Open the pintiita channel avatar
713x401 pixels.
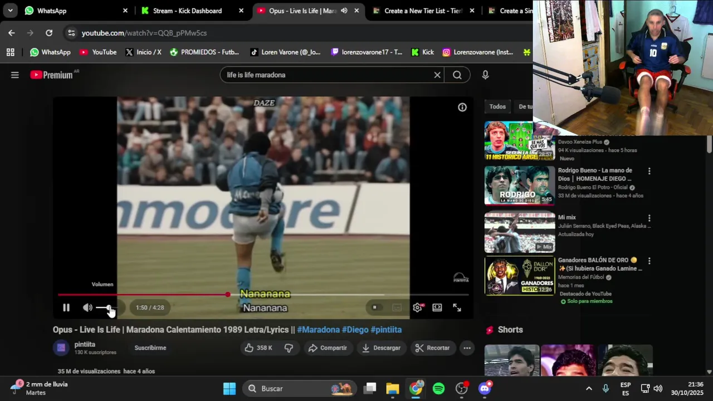tap(61, 348)
